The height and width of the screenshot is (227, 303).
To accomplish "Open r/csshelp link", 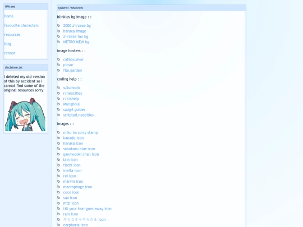I will click(71, 99).
